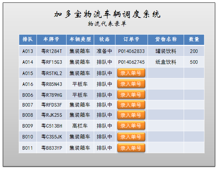This screenshot has width=218, height=169.
Task: Select queue number B009 cell
Action: (x=28, y=126)
